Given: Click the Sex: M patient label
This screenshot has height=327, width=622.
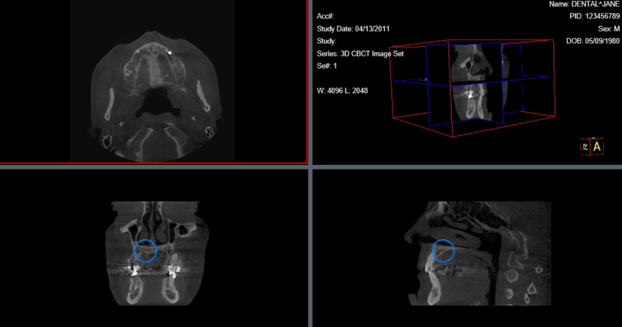Looking at the screenshot, I should [x=608, y=29].
